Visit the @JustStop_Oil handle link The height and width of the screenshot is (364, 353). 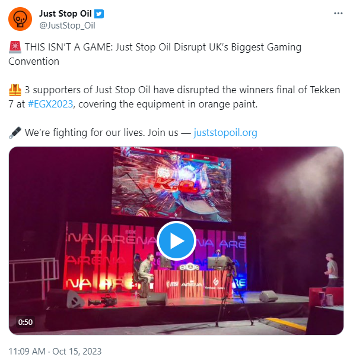(67, 26)
